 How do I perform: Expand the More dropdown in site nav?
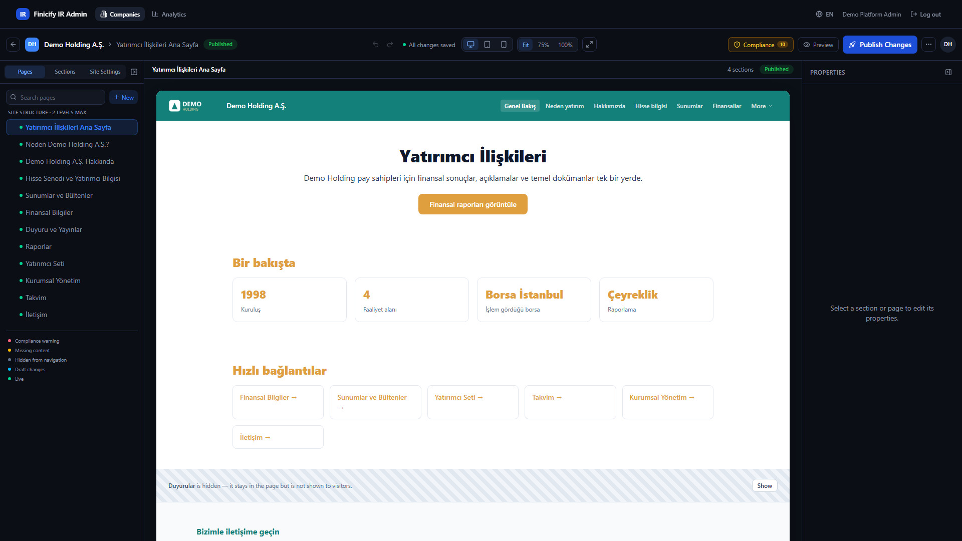click(x=762, y=106)
